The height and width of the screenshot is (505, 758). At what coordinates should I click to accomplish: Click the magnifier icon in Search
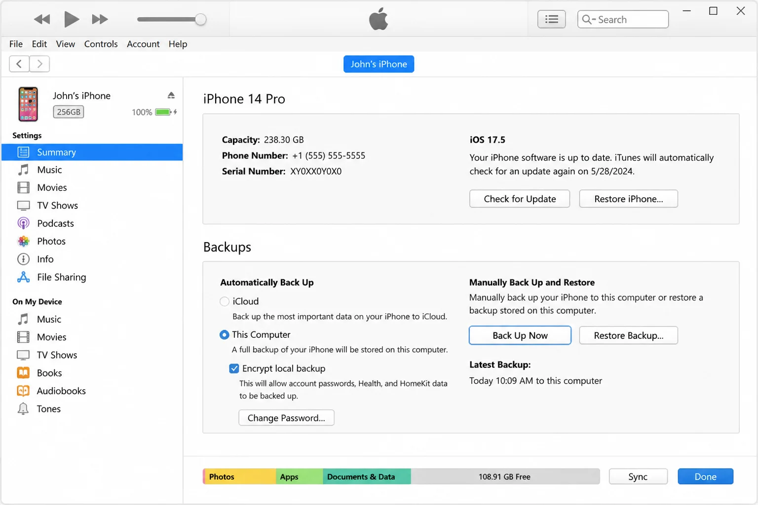click(x=588, y=19)
